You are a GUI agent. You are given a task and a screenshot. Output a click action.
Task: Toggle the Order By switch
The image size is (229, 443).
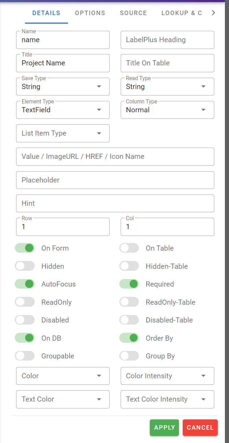(x=129, y=338)
